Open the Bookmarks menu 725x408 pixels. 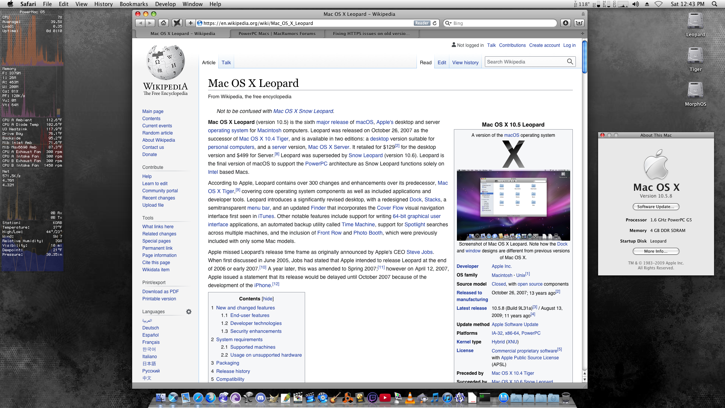click(134, 4)
